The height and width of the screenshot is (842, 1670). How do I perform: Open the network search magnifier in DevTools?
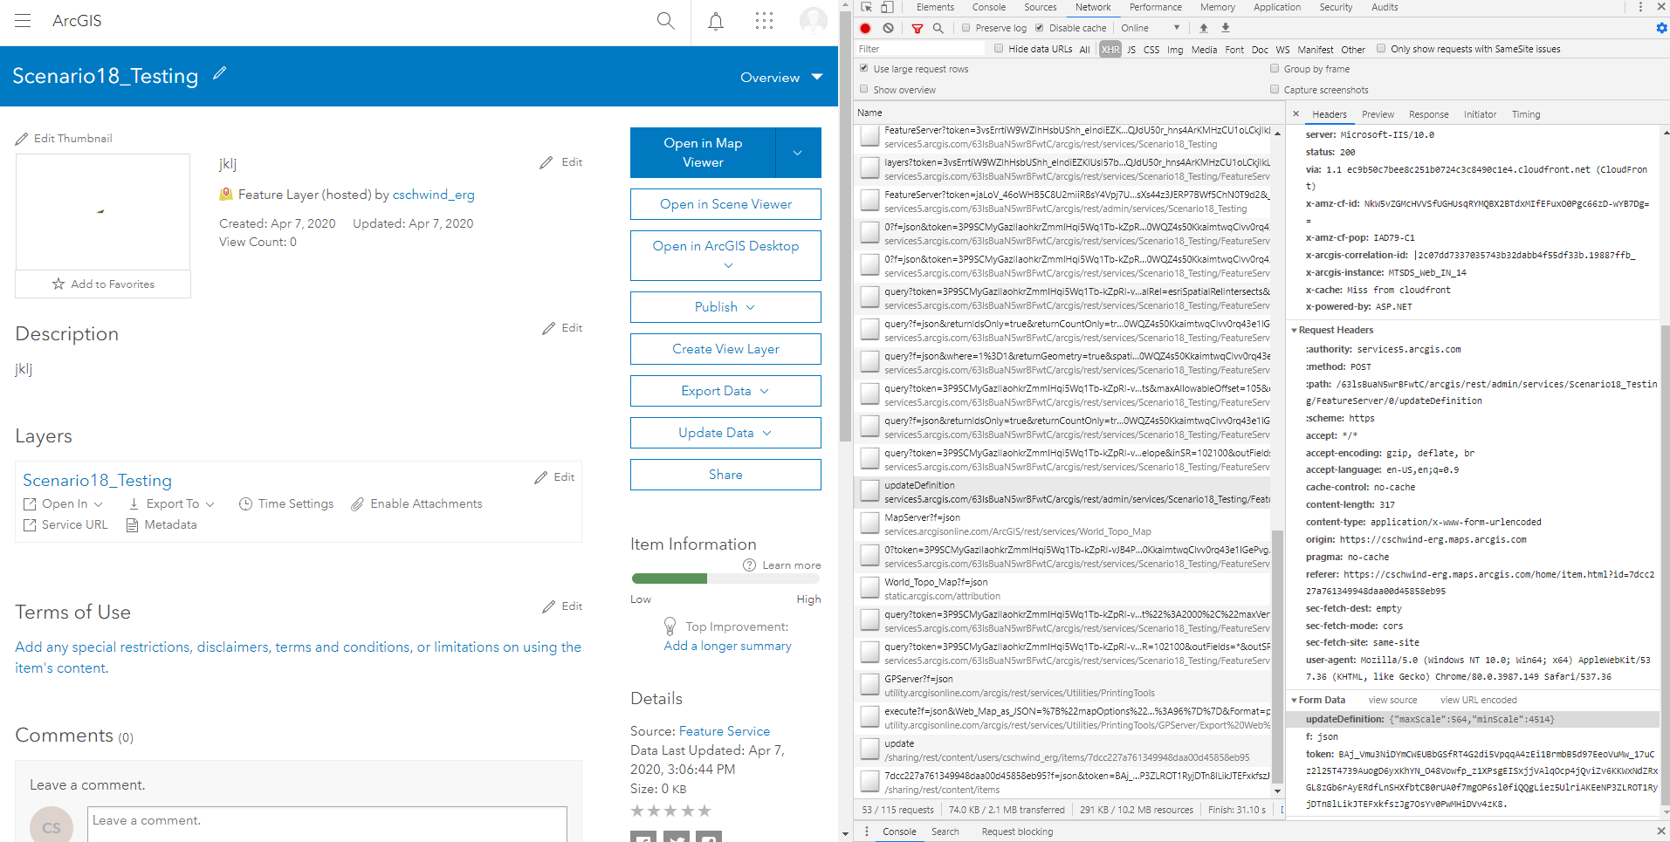(938, 28)
